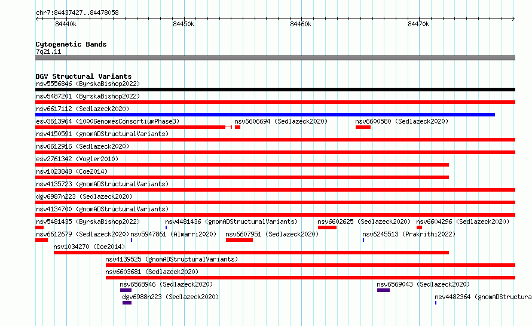Select nsv4481436 (gnomADStructuralVariants) label
532x326 pixels.
pos(231,222)
